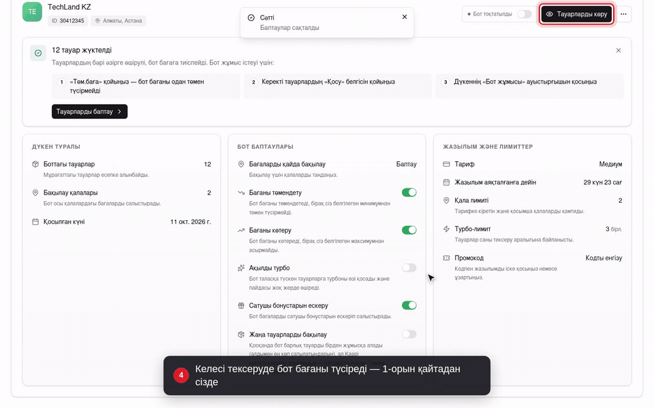
Task: Click the «Кодты енгізу» promo code link
Action: click(604, 258)
